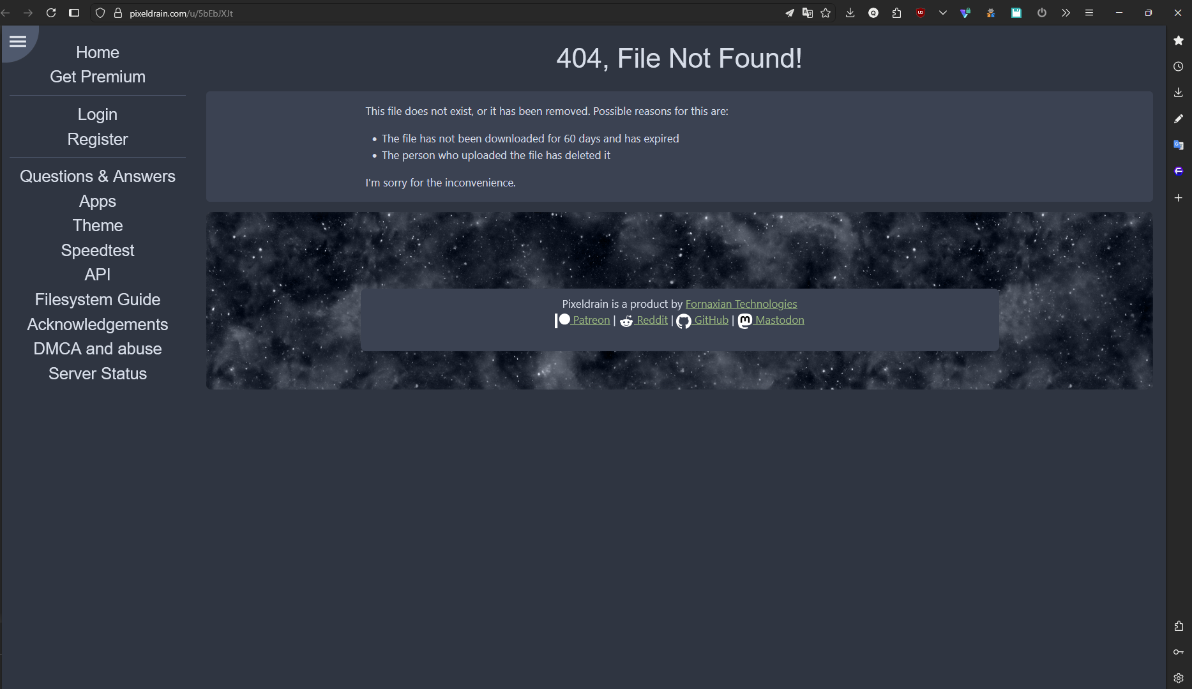The width and height of the screenshot is (1192, 689).
Task: Open the Home menu item
Action: coord(98,52)
